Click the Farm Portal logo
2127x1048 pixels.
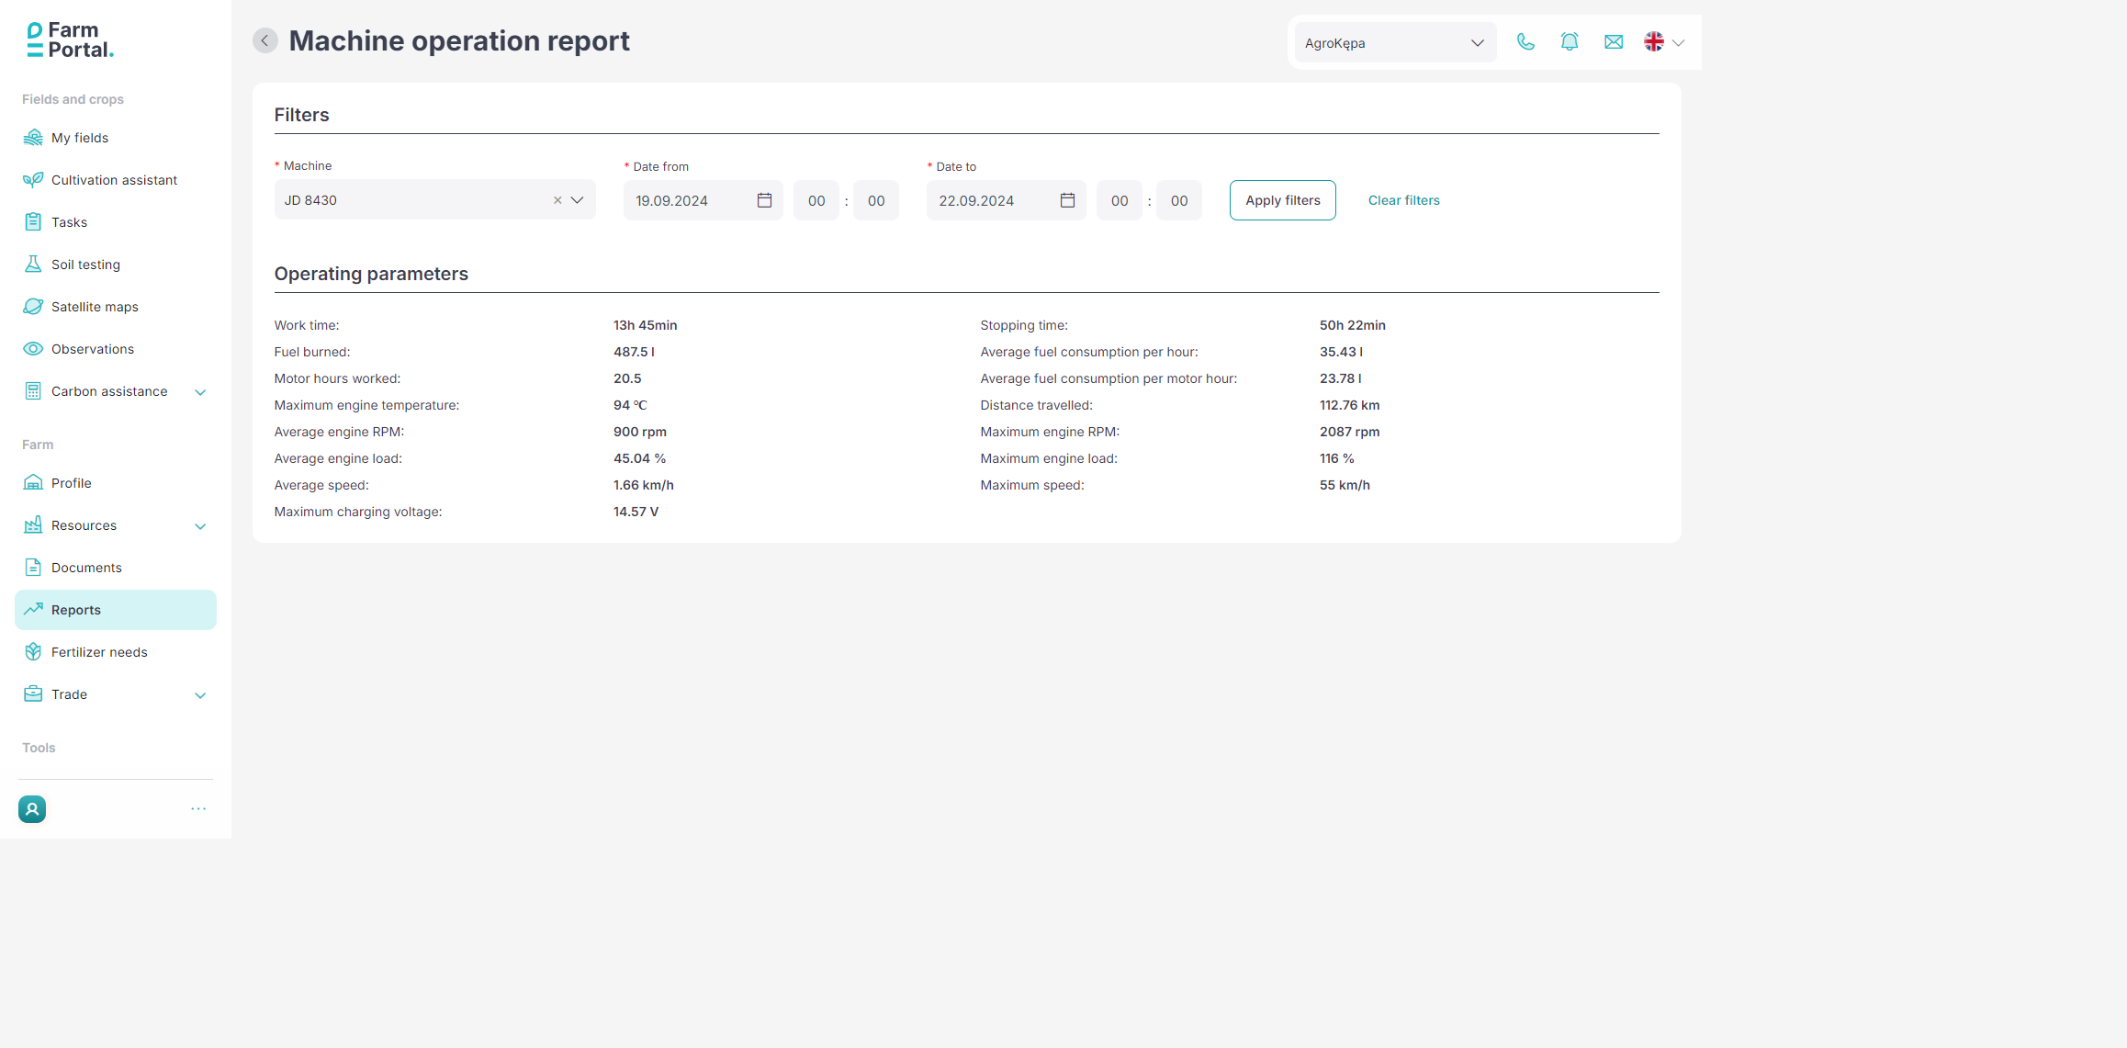70,40
